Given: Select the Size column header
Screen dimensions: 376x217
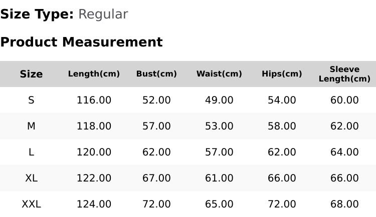Looking at the screenshot, I should pos(31,74).
